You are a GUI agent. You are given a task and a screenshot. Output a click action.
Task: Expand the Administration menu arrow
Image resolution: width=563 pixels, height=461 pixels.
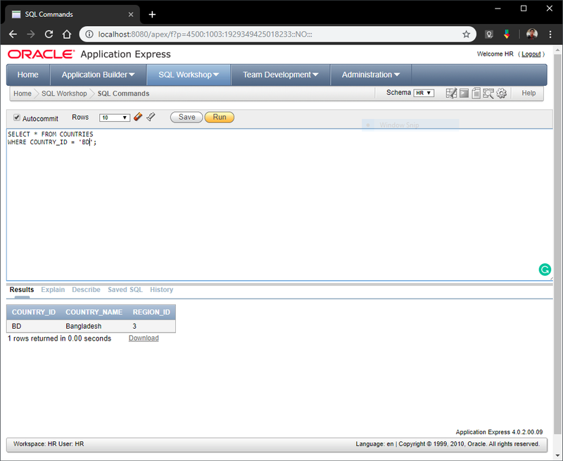[x=397, y=75]
